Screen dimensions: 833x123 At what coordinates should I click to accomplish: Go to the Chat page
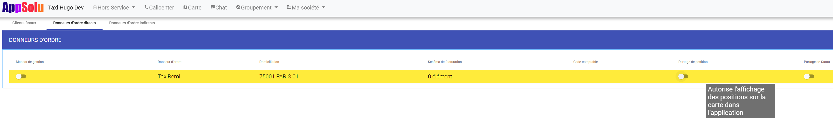point(221,8)
